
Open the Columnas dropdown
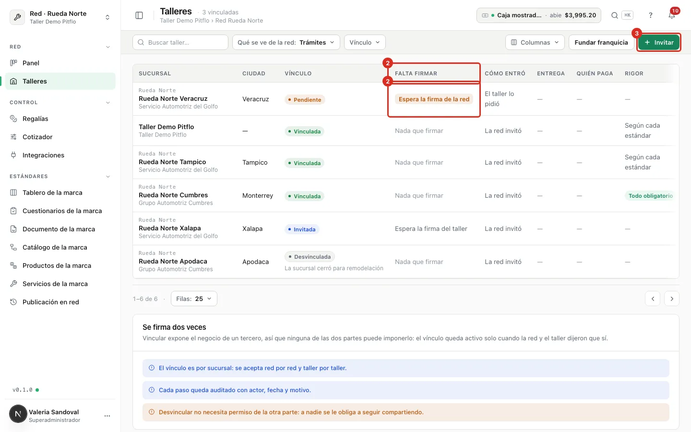pyautogui.click(x=535, y=42)
